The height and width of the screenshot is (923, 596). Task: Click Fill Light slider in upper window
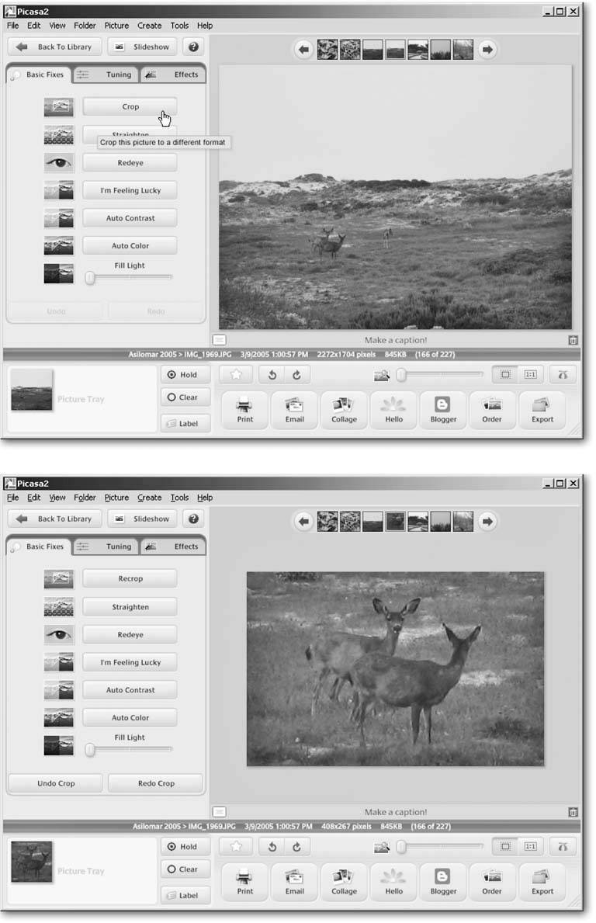(129, 277)
